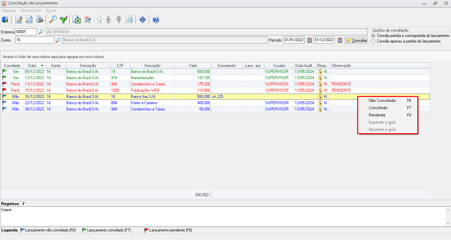Viewport: 451px width, 240px height.
Task: Click green flag on 05/12/2022 row
Action: (x=5, y=71)
